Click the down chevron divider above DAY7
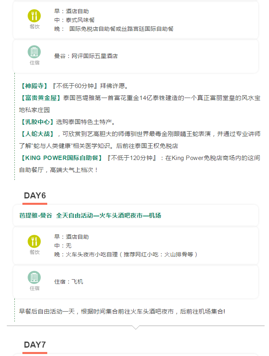 [136, 327]
